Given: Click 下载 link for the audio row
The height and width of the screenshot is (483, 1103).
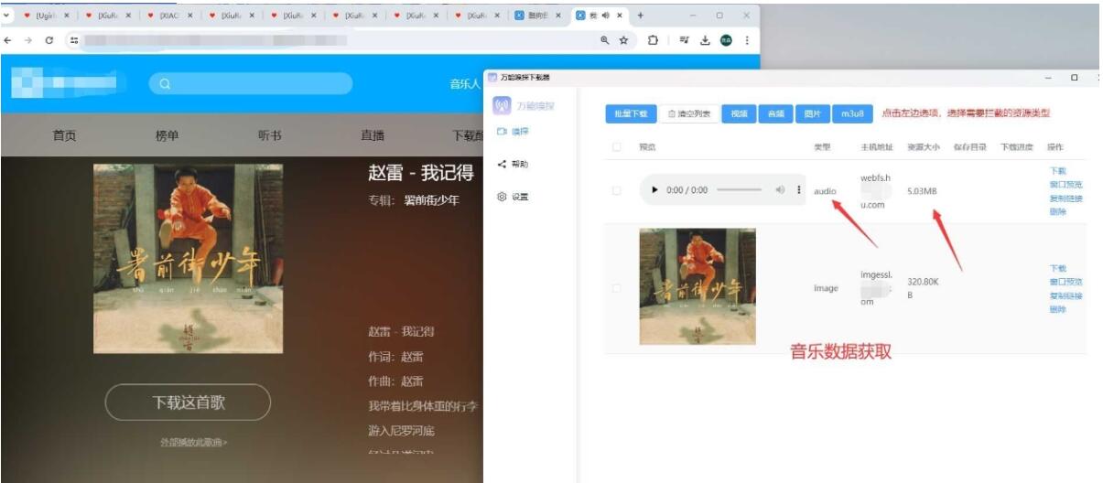Looking at the screenshot, I should coord(1057,171).
